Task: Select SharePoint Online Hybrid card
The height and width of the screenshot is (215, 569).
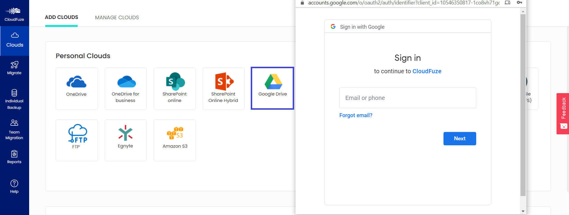Action: (x=223, y=89)
